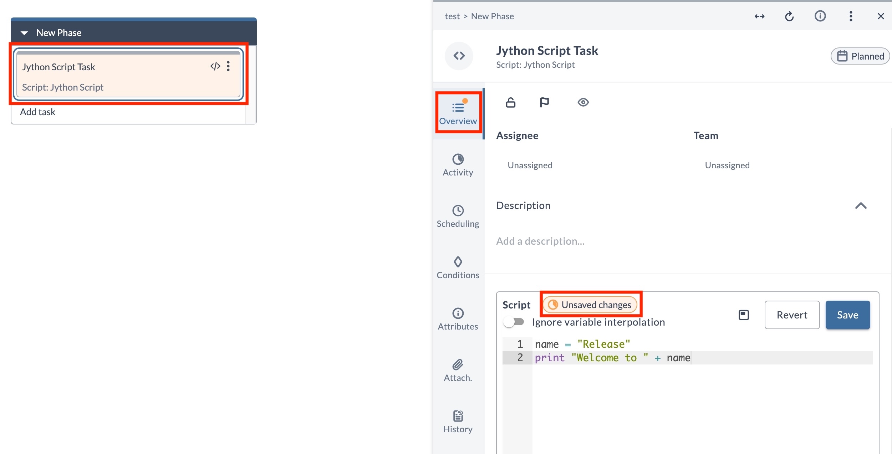Close the task details panel
The width and height of the screenshot is (892, 454).
881,16
